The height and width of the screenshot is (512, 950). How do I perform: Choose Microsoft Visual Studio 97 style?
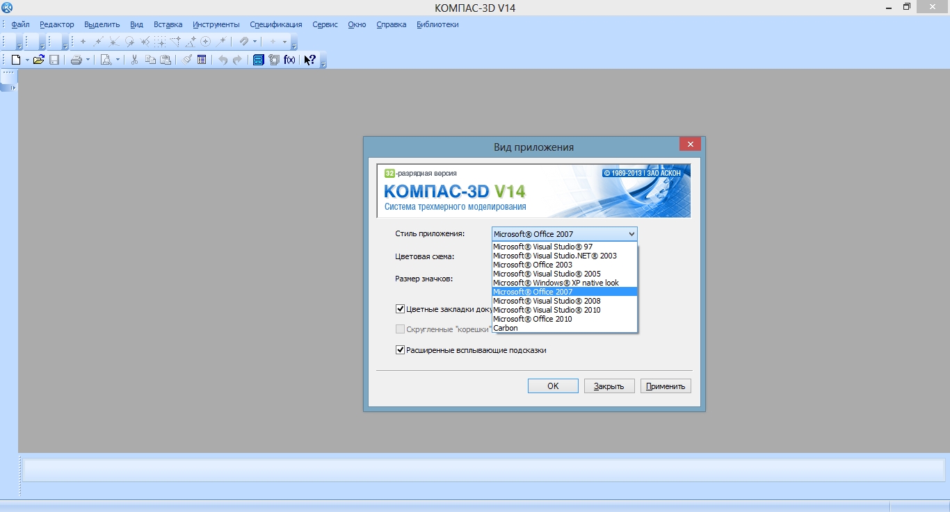point(564,247)
